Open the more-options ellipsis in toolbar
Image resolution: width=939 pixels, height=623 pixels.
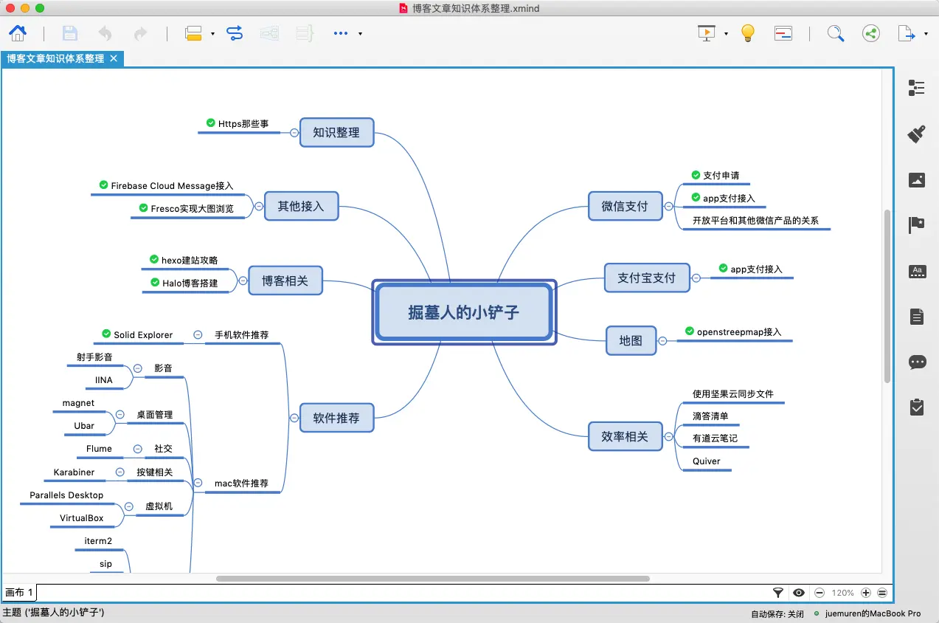[x=341, y=33]
